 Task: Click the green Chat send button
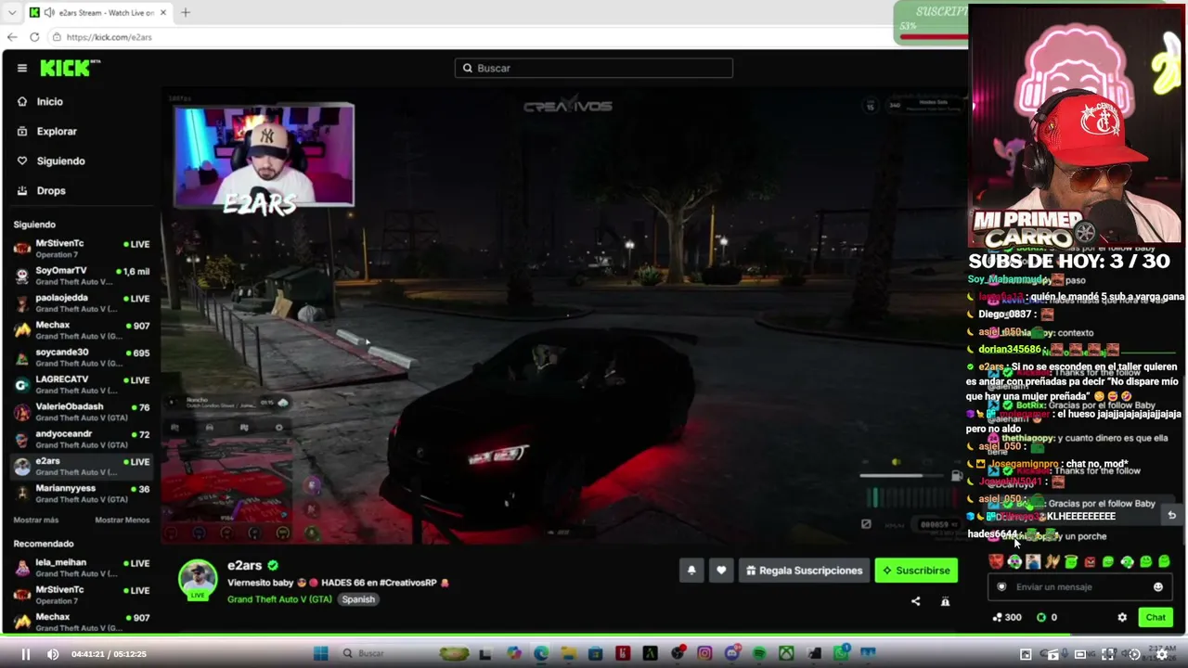pyautogui.click(x=1156, y=617)
